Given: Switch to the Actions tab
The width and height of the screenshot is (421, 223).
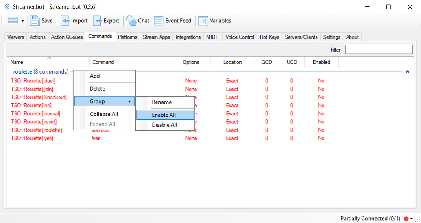Looking at the screenshot, I should pos(37,37).
